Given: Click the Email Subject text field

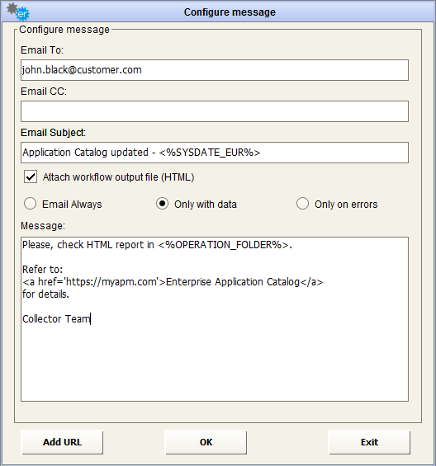Looking at the screenshot, I should [215, 153].
